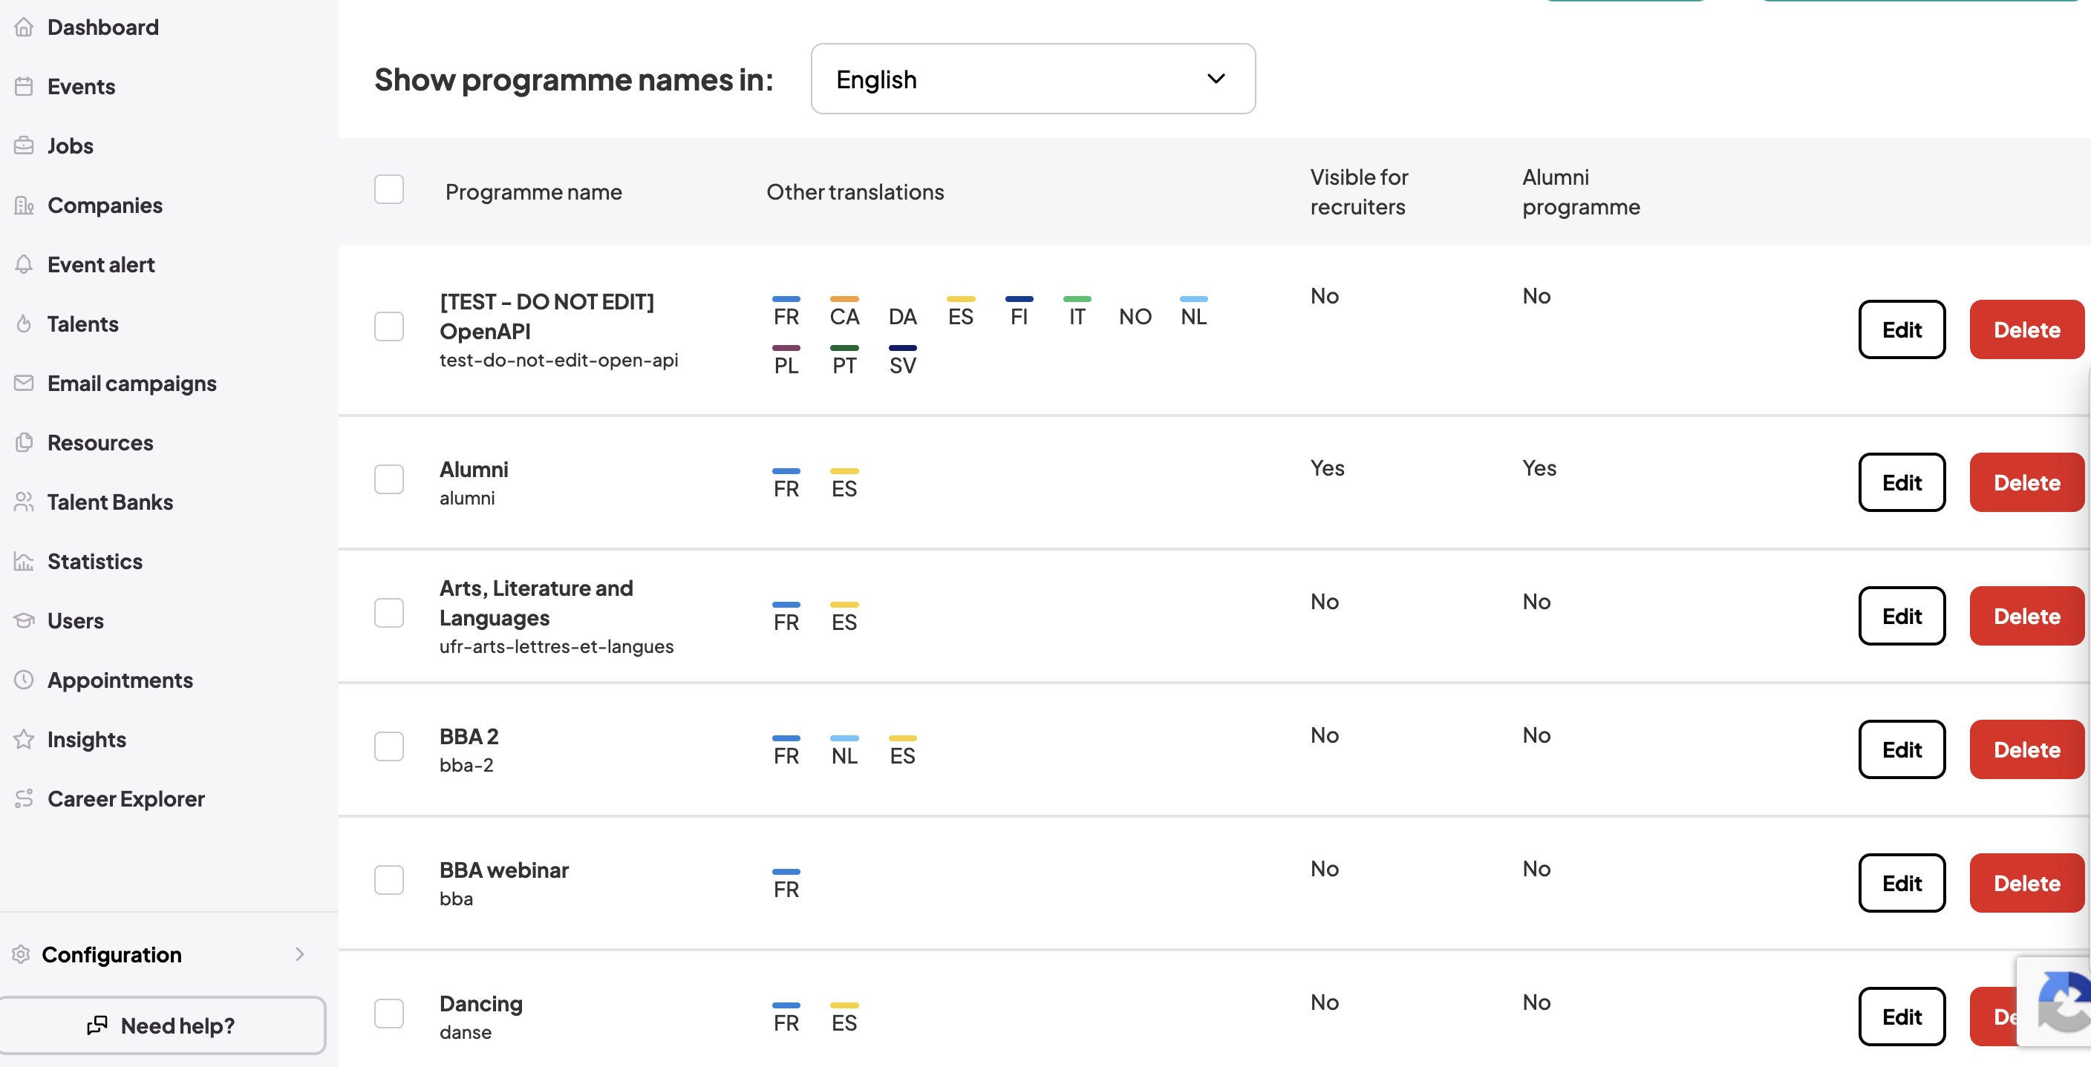Click the Event alert bell icon
Screen dimensions: 2091x1067
click(x=24, y=264)
